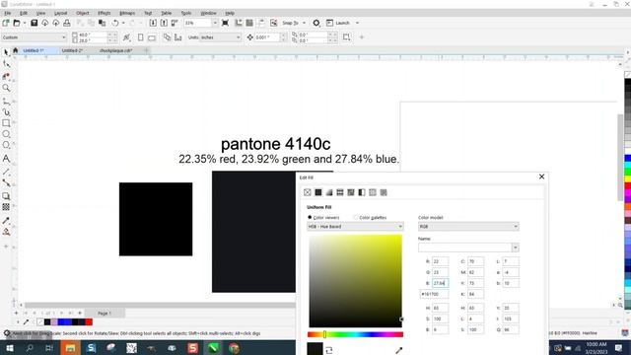The image size is (631, 355).
Task: Expand the Snap To dropdown
Action: pos(305,23)
